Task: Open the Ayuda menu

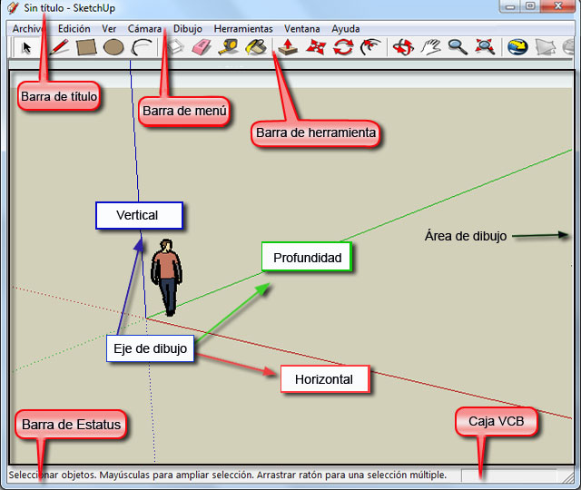Action: (346, 29)
